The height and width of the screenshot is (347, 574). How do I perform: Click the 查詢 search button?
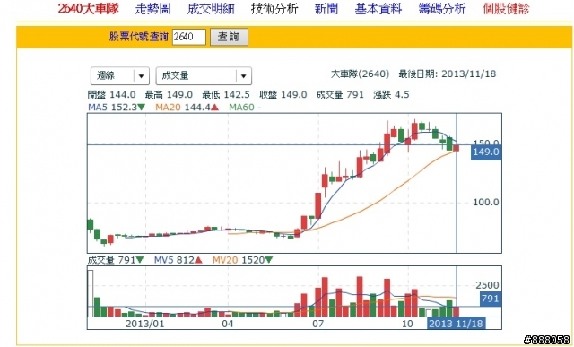click(x=229, y=37)
